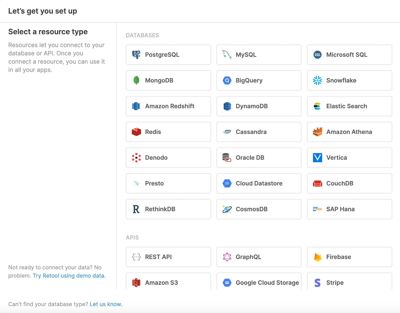Select the RethinkDB R icon
Image resolution: width=400 pixels, height=313 pixels.
tap(136, 209)
